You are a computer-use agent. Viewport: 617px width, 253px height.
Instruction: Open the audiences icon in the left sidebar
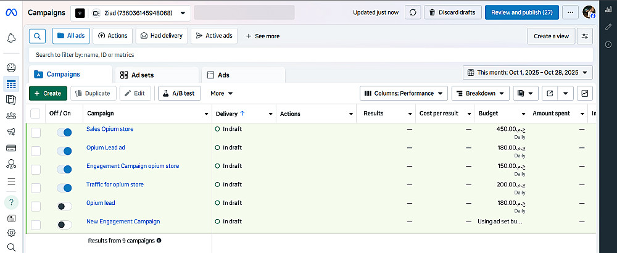[11, 115]
